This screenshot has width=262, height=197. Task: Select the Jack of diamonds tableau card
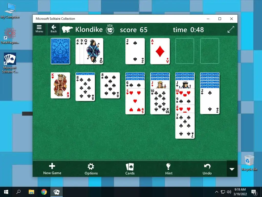coord(160,85)
